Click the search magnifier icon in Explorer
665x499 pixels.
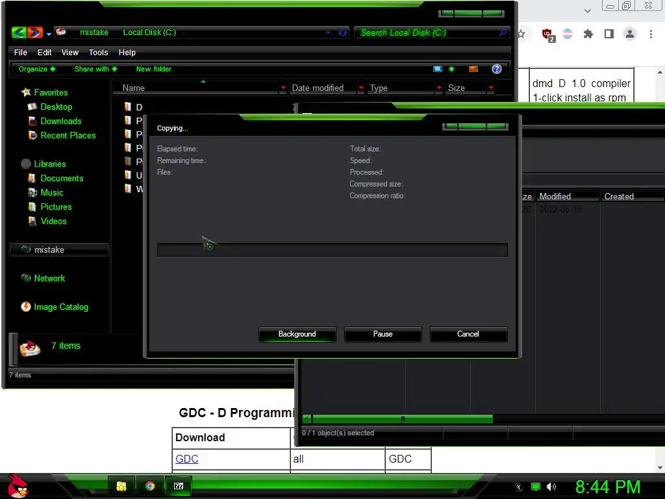click(x=503, y=32)
